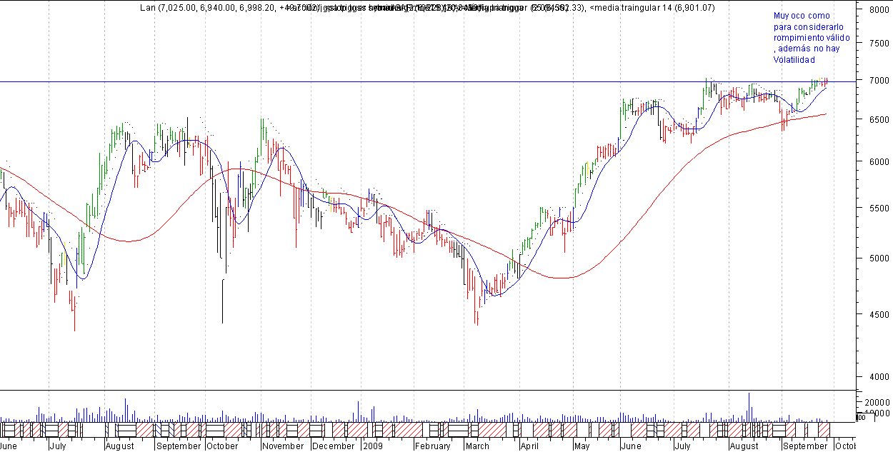This screenshot has width=893, height=472.
Task: Click the 20000 volume scale label
Action: click(876, 403)
